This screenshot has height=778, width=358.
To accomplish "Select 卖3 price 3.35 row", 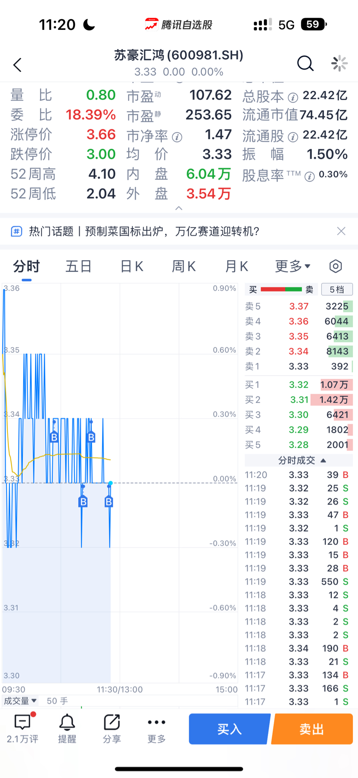I will click(x=299, y=336).
